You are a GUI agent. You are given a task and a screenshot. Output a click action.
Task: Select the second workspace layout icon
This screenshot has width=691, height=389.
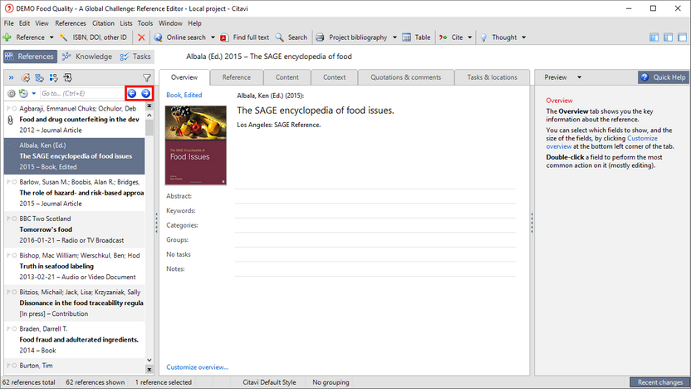(x=668, y=37)
